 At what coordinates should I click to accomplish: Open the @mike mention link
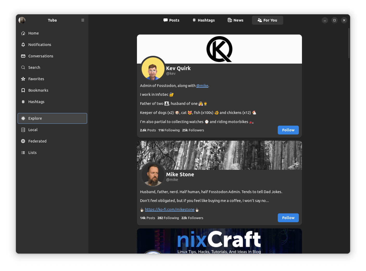202,86
